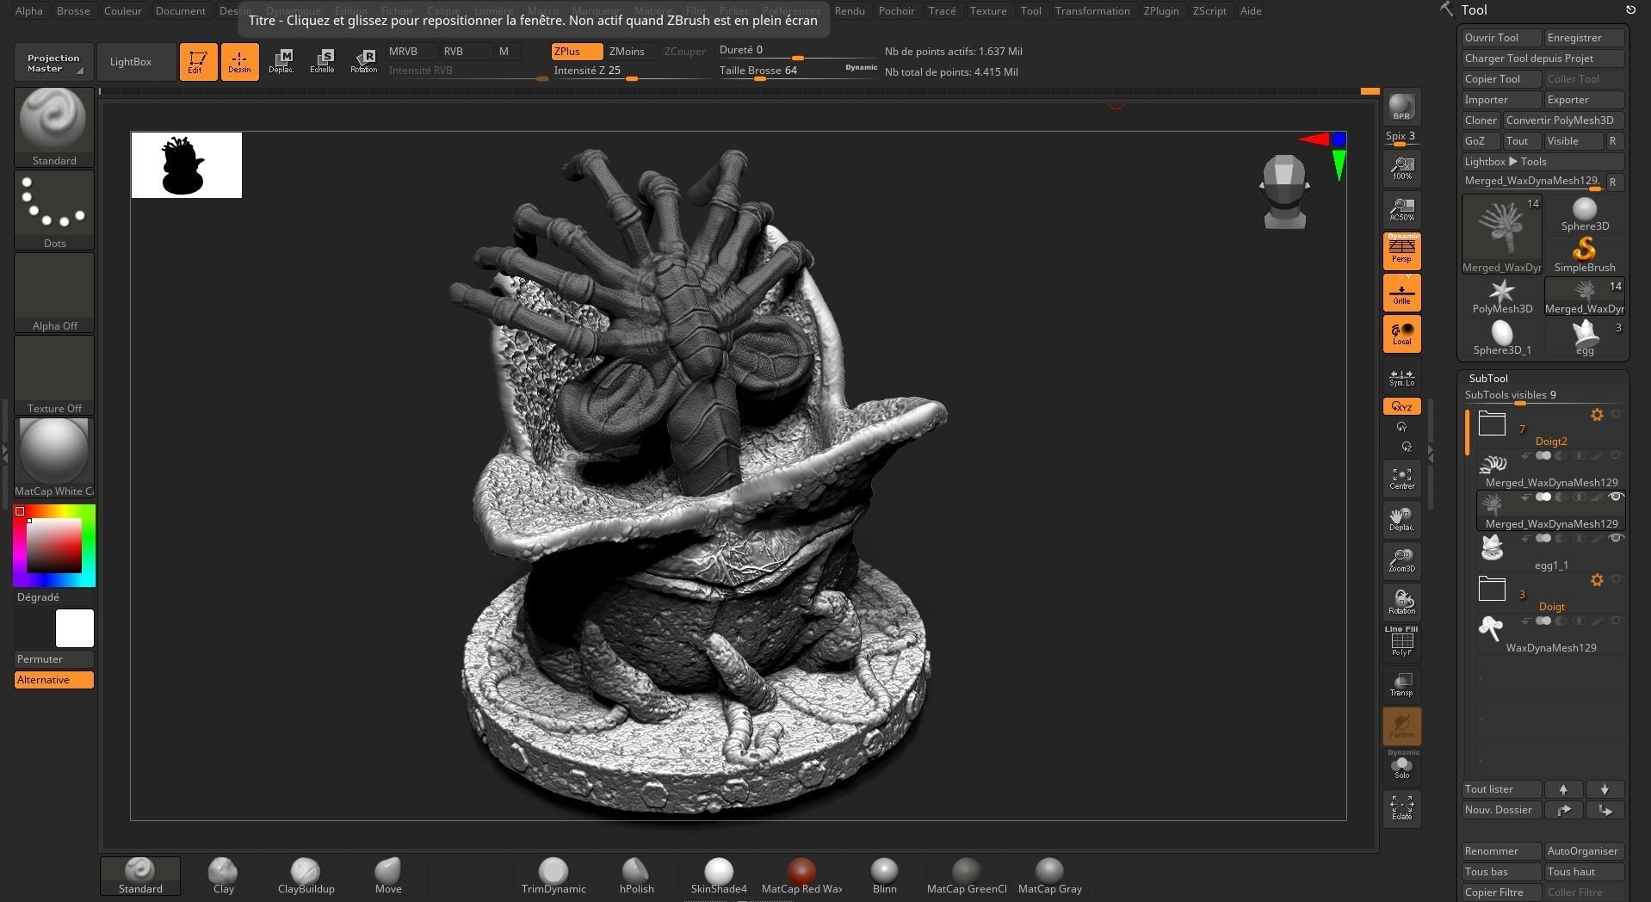Activate Edit mode button

[x=197, y=62]
